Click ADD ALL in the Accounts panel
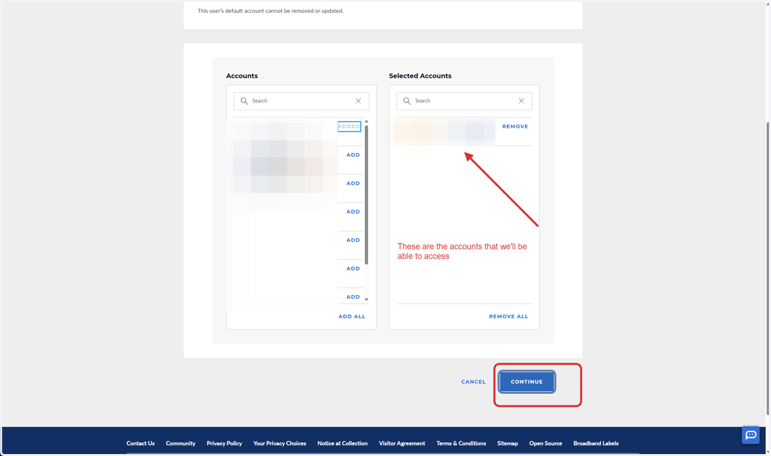The width and height of the screenshot is (771, 456). coord(351,316)
